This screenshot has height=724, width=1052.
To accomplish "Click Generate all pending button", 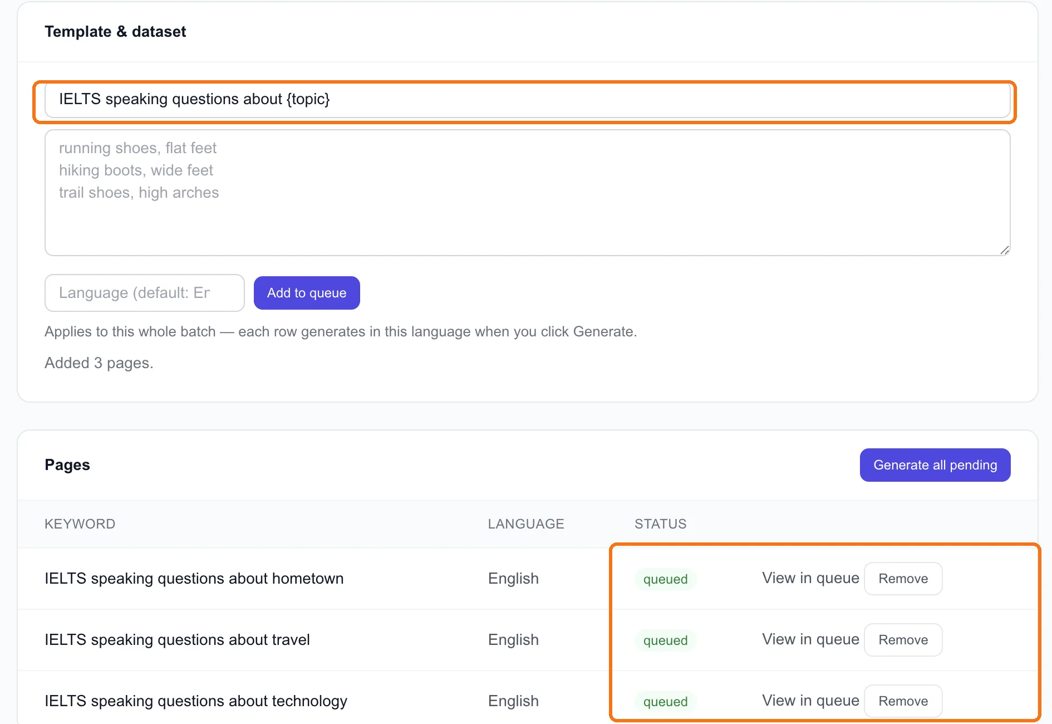I will (x=935, y=465).
